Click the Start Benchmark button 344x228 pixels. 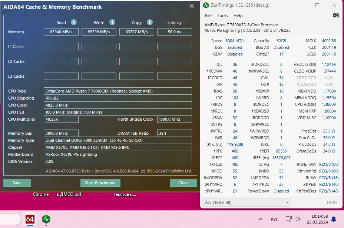click(x=100, y=183)
